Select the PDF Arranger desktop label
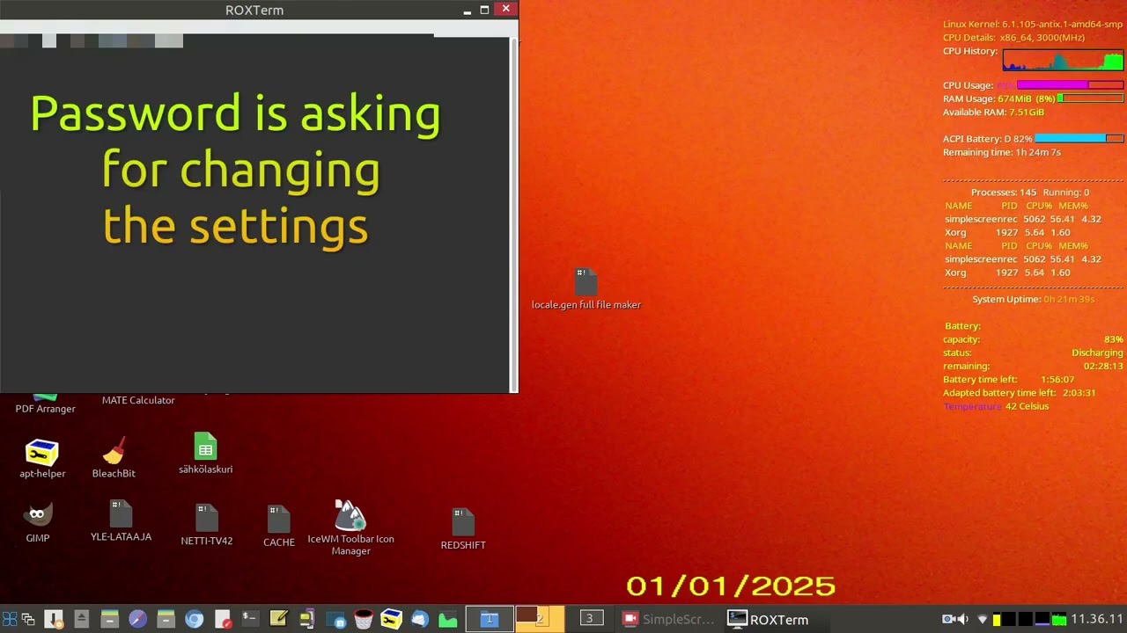1127x633 pixels. point(46,409)
